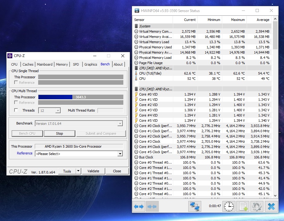
Task: Click Reference link label in CPU-Z
Action: [25, 153]
